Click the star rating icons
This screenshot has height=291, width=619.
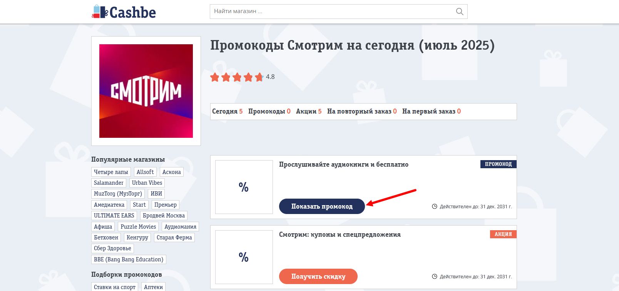tap(237, 77)
